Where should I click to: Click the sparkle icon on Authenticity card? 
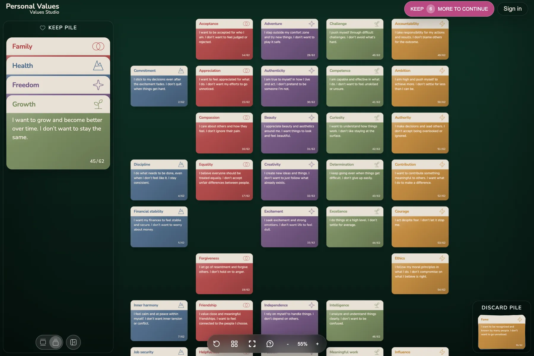[x=311, y=71]
